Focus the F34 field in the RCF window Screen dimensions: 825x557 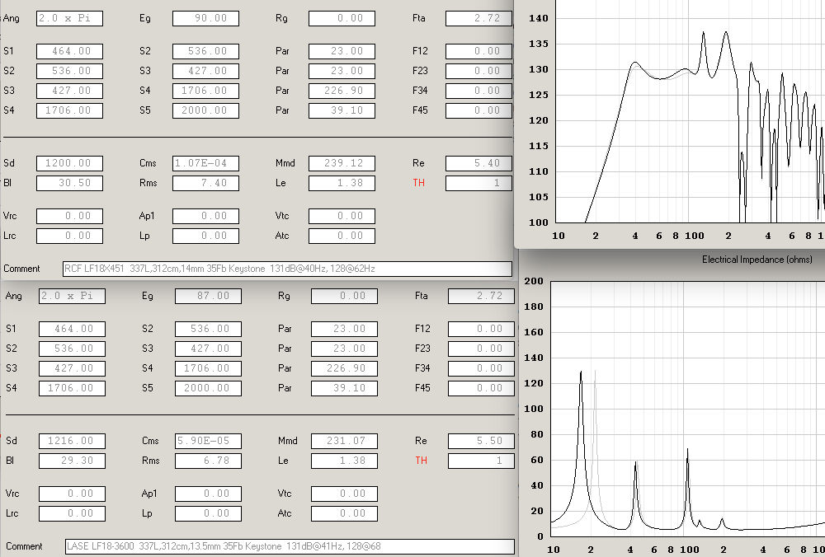coord(478,91)
